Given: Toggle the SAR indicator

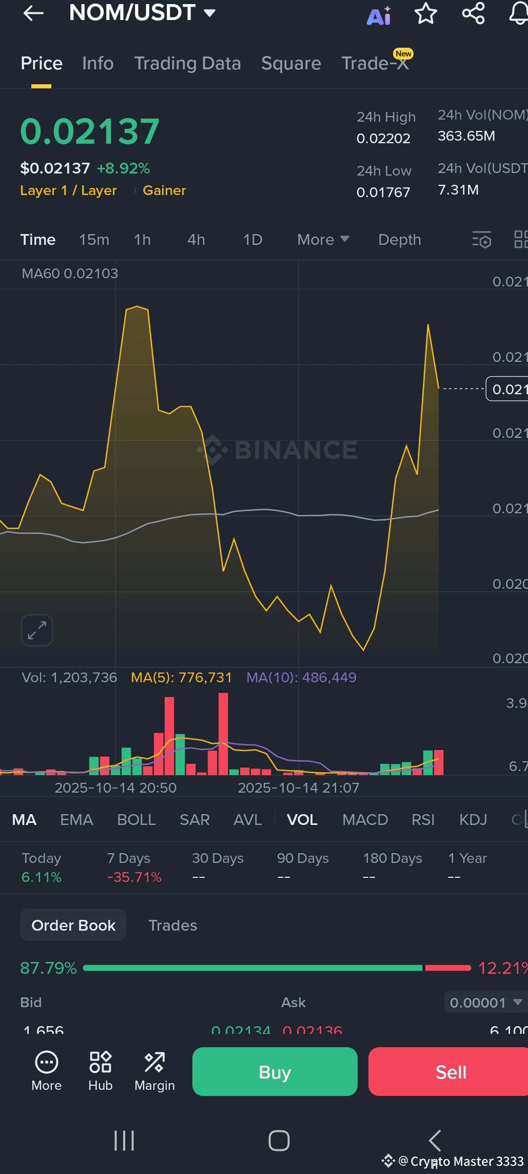Looking at the screenshot, I should click(x=194, y=819).
